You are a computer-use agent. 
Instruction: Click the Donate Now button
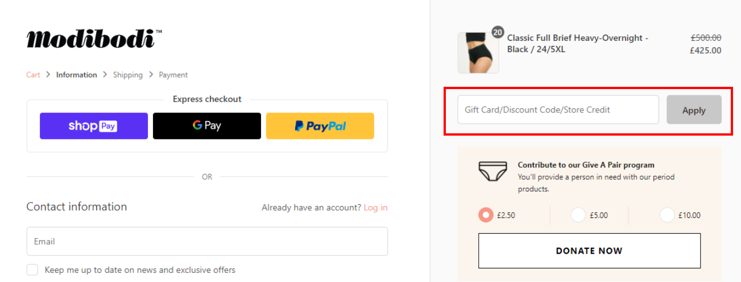[589, 251]
